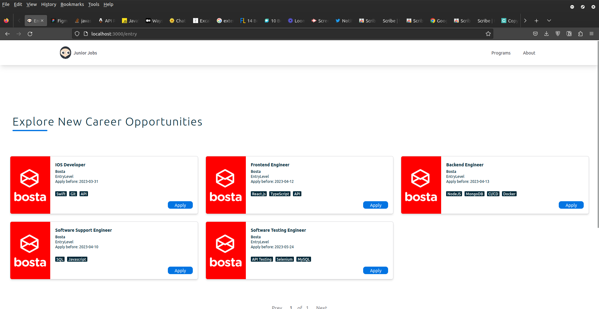Open the Bookmarks menu
Screen dimensions: 599x309
72,4
